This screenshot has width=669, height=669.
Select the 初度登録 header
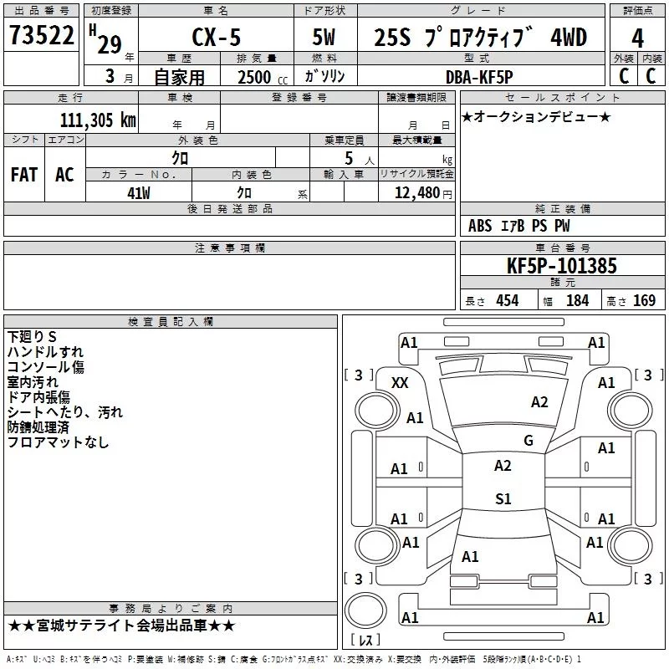pos(111,11)
